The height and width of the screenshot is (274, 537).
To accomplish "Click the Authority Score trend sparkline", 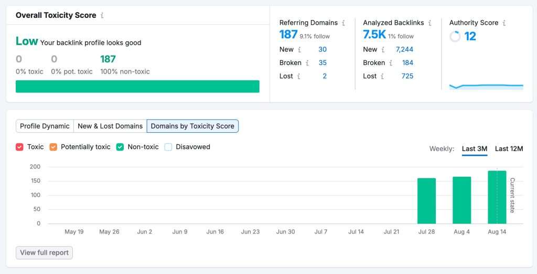I will click(486, 87).
